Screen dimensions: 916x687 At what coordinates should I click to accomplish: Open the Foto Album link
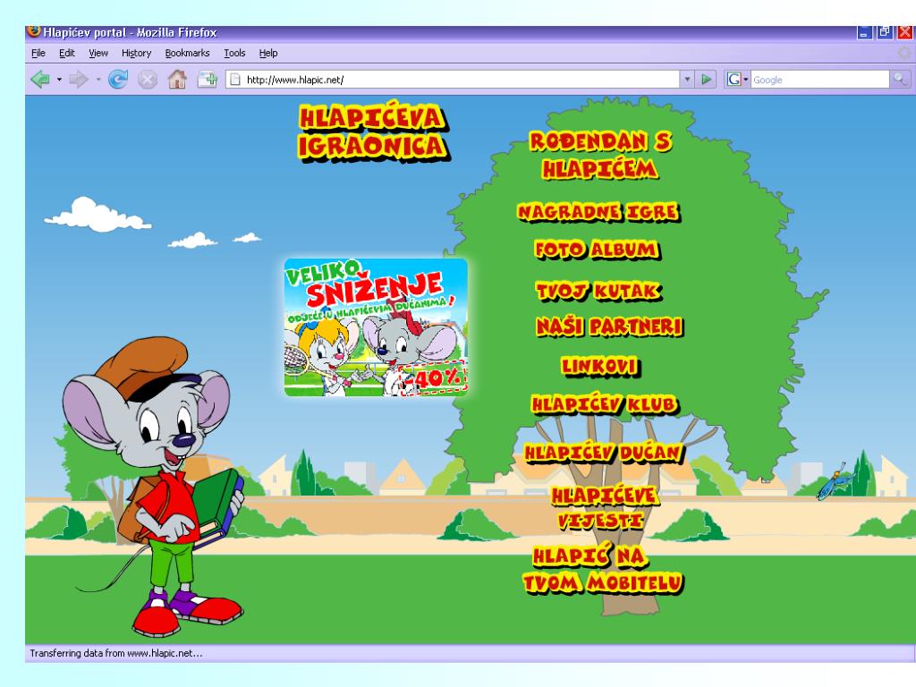(597, 250)
